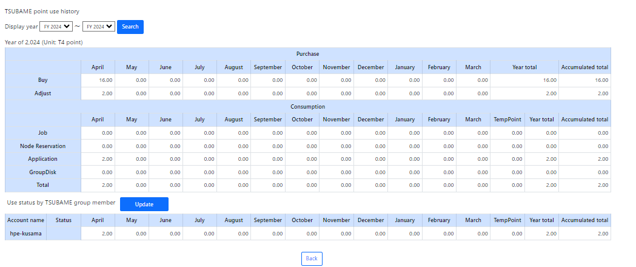Select the Purchase section heading
This screenshot has width=636, height=267.
(307, 54)
